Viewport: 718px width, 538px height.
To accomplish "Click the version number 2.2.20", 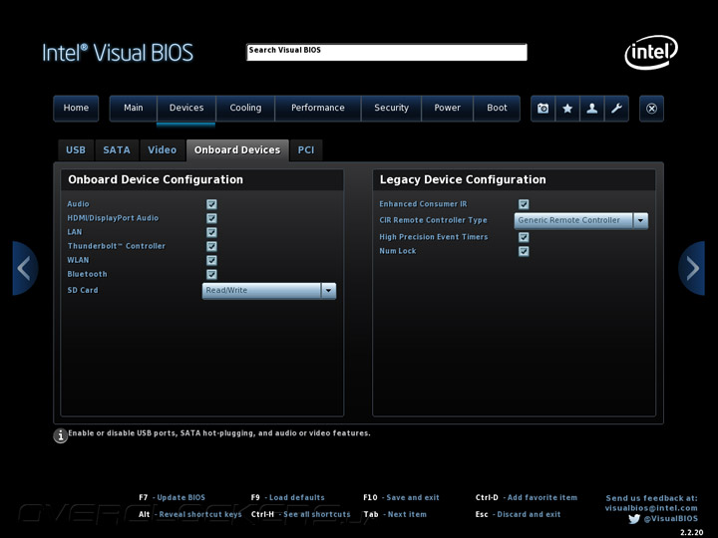I will click(x=691, y=532).
